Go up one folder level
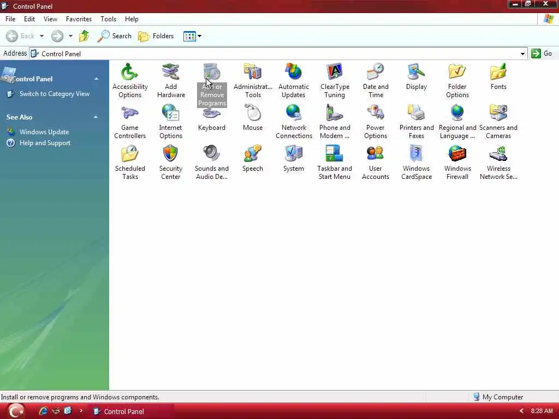Image resolution: width=559 pixels, height=419 pixels. [84, 36]
